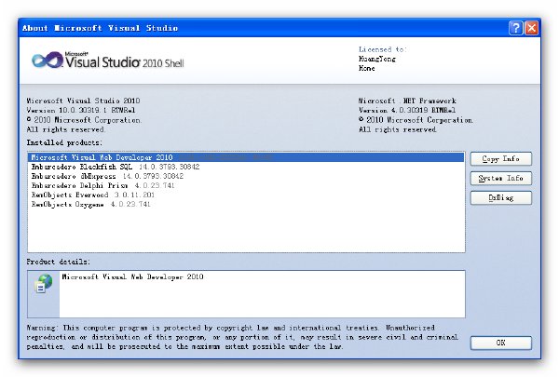Click the product details text box
This screenshot has width=559, height=377.
262,294
